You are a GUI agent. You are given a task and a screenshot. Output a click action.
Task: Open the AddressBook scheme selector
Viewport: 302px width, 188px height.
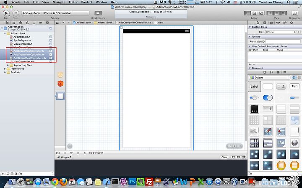(31, 13)
